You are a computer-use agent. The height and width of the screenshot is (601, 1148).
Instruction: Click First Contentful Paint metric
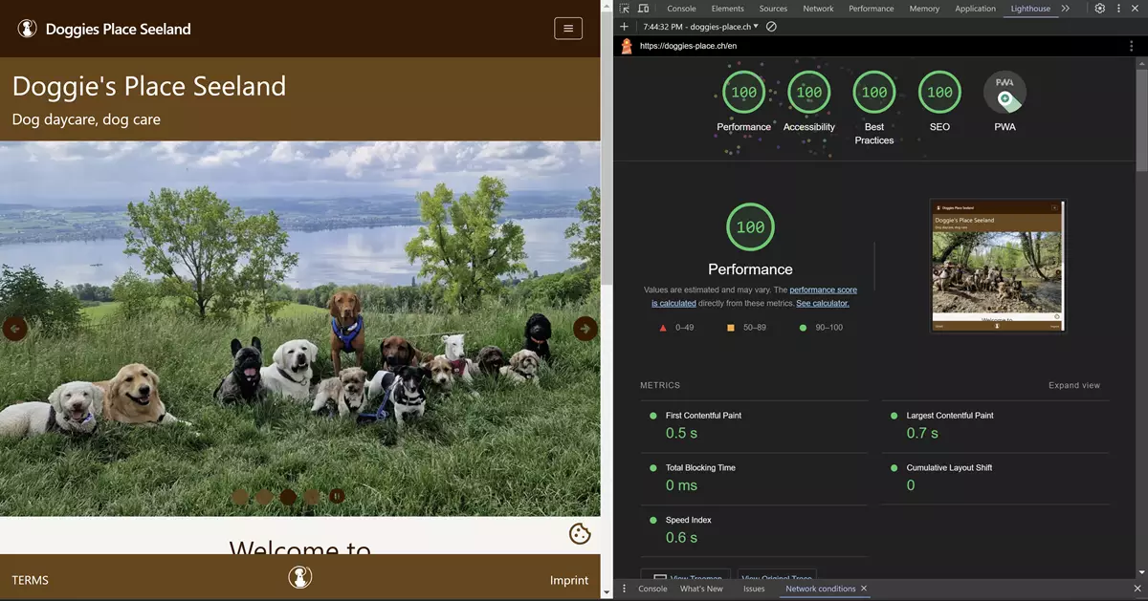click(x=754, y=426)
